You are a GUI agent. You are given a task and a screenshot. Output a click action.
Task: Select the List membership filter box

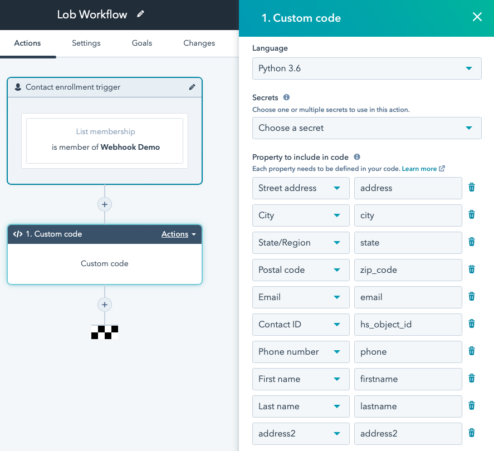(x=105, y=140)
